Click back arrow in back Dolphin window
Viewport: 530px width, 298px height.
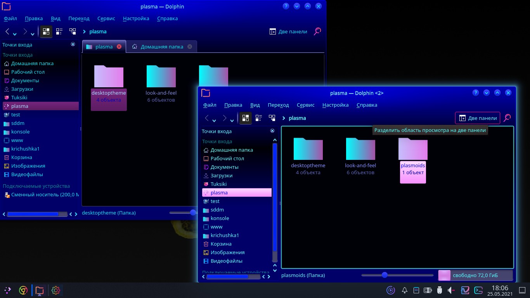pos(7,31)
